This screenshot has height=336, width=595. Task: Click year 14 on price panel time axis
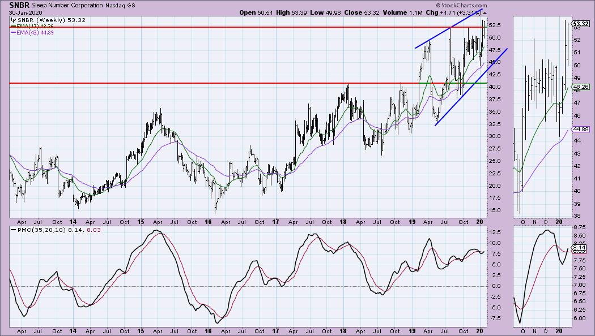[x=73, y=222]
